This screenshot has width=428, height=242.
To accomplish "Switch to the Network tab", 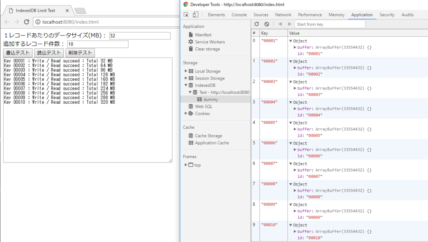I will click(x=283, y=15).
